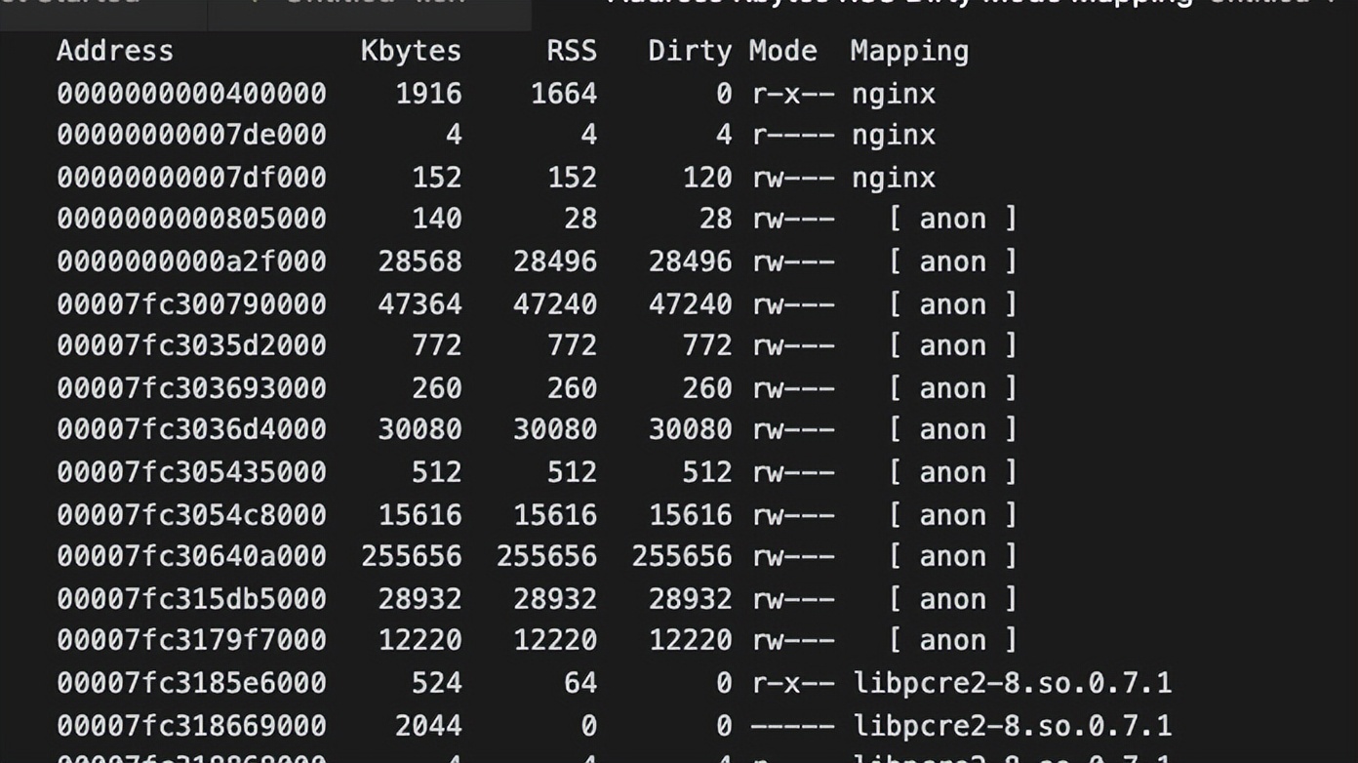This screenshot has height=763, width=1358.
Task: Select address 00007fc3035d2000
Action: click(x=191, y=345)
